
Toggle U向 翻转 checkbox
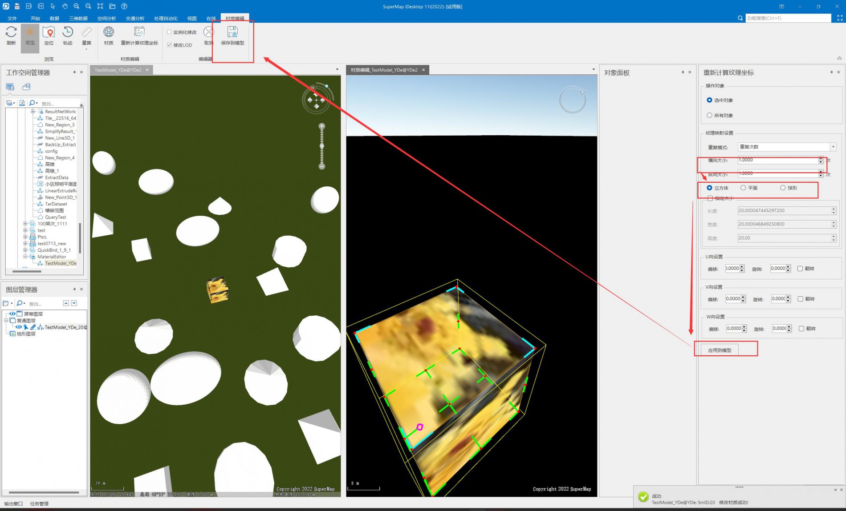click(800, 269)
